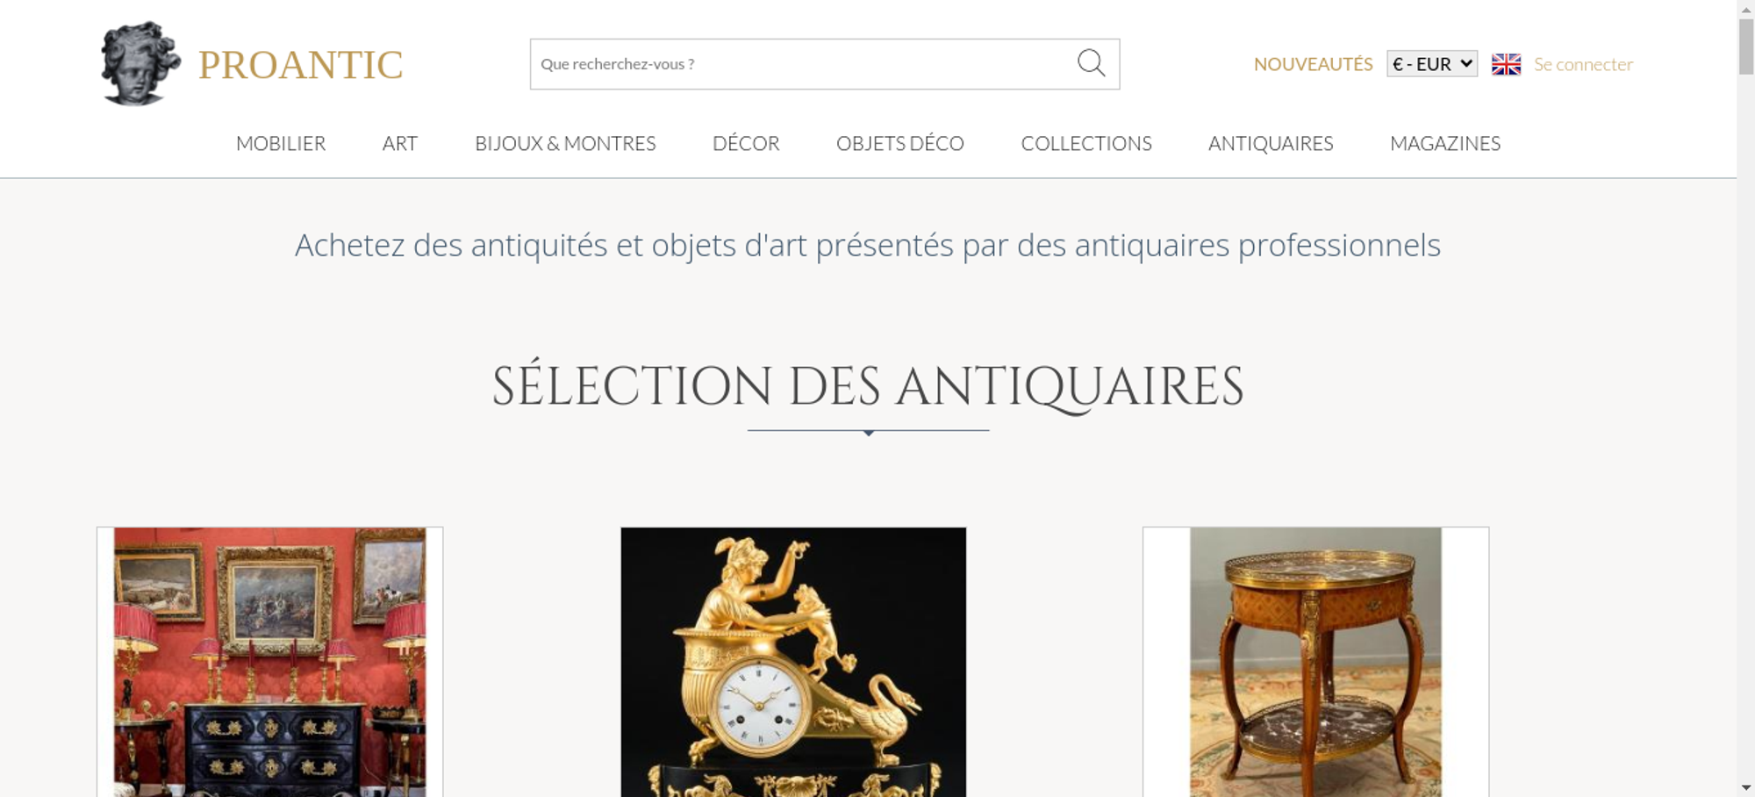Click the Se connecter link
Image resolution: width=1755 pixels, height=797 pixels.
(1583, 64)
